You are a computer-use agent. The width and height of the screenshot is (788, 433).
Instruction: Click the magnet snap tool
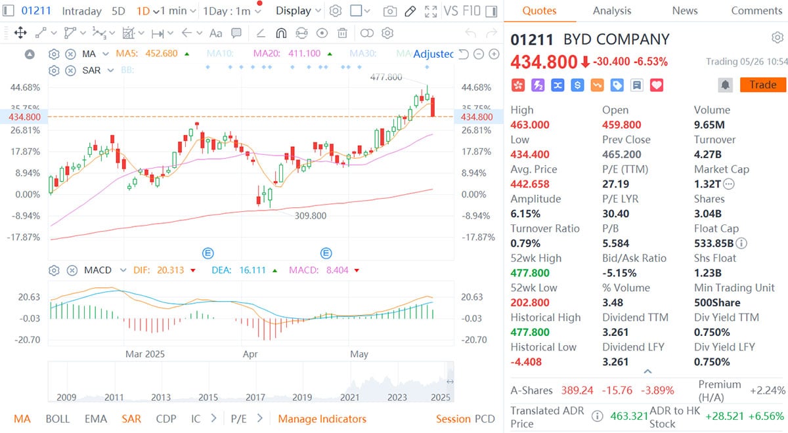coord(282,33)
